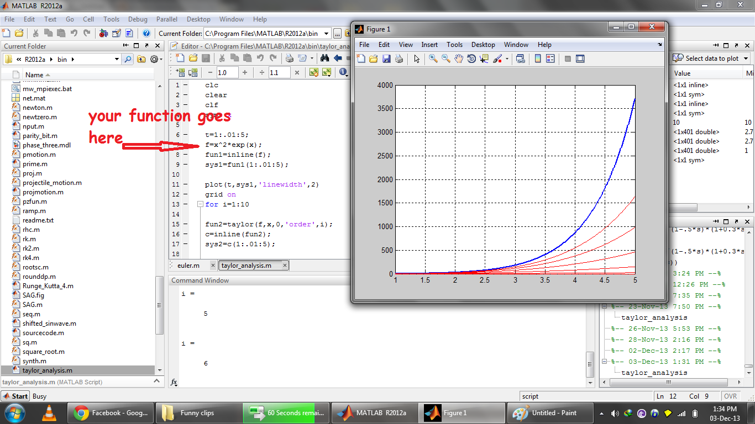The width and height of the screenshot is (755, 424).
Task: Collapse the 03-Dec-13 1:31 PM history group
Action: (x=605, y=362)
